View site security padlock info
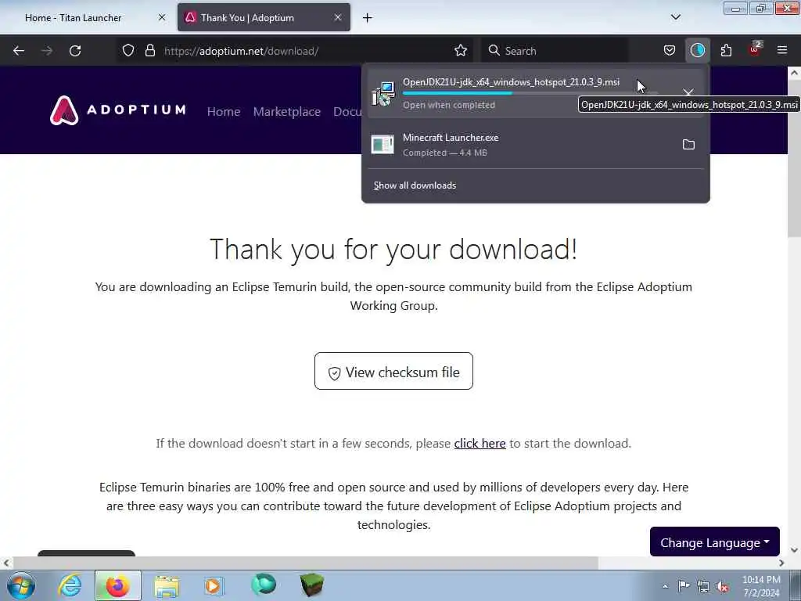The width and height of the screenshot is (801, 601). tap(149, 51)
